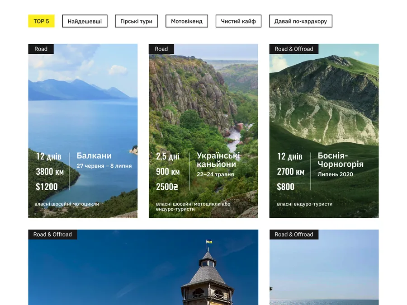Click the власні ендуро-туристи note
407x305 pixels.
[x=305, y=204]
